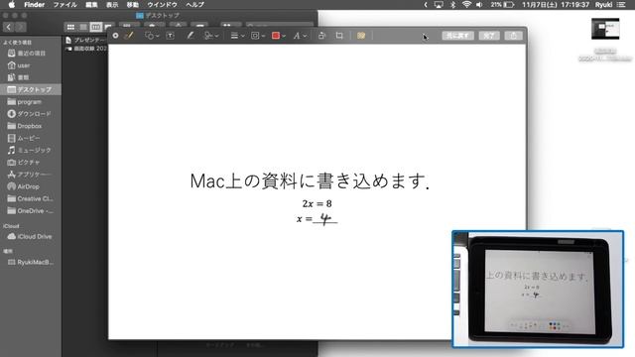Open the documents folder below user
Viewport: 635px width, 357px height.
19,77
